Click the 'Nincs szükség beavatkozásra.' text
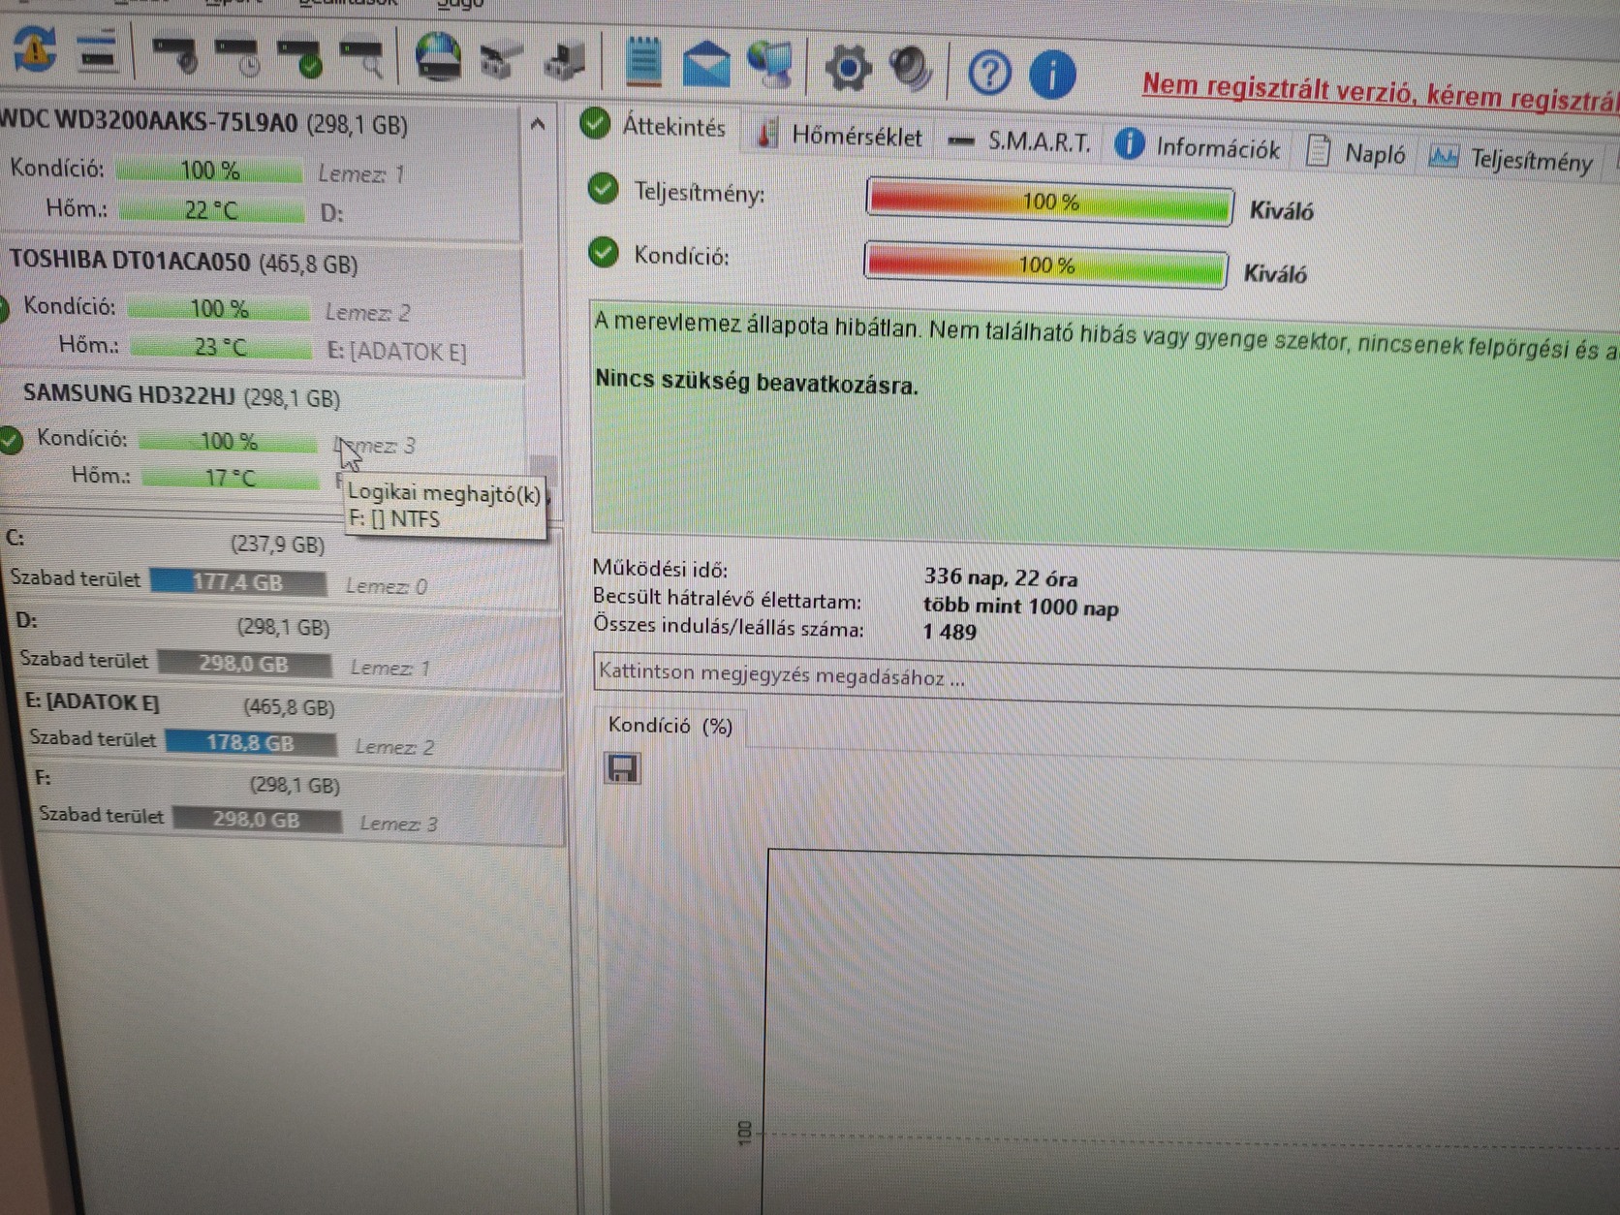Image resolution: width=1620 pixels, height=1215 pixels. (756, 382)
